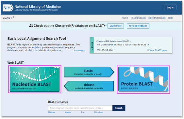Image resolution: width=184 pixels, height=119 pixels.
Task: Open the Help menu link
Action: tap(170, 18)
